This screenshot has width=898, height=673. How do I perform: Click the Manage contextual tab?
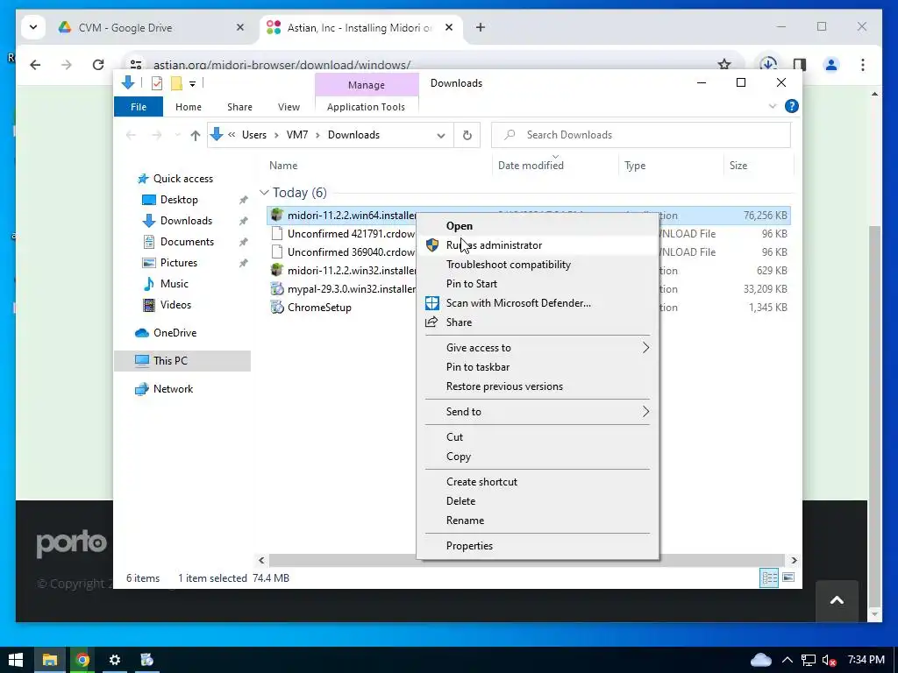click(367, 85)
